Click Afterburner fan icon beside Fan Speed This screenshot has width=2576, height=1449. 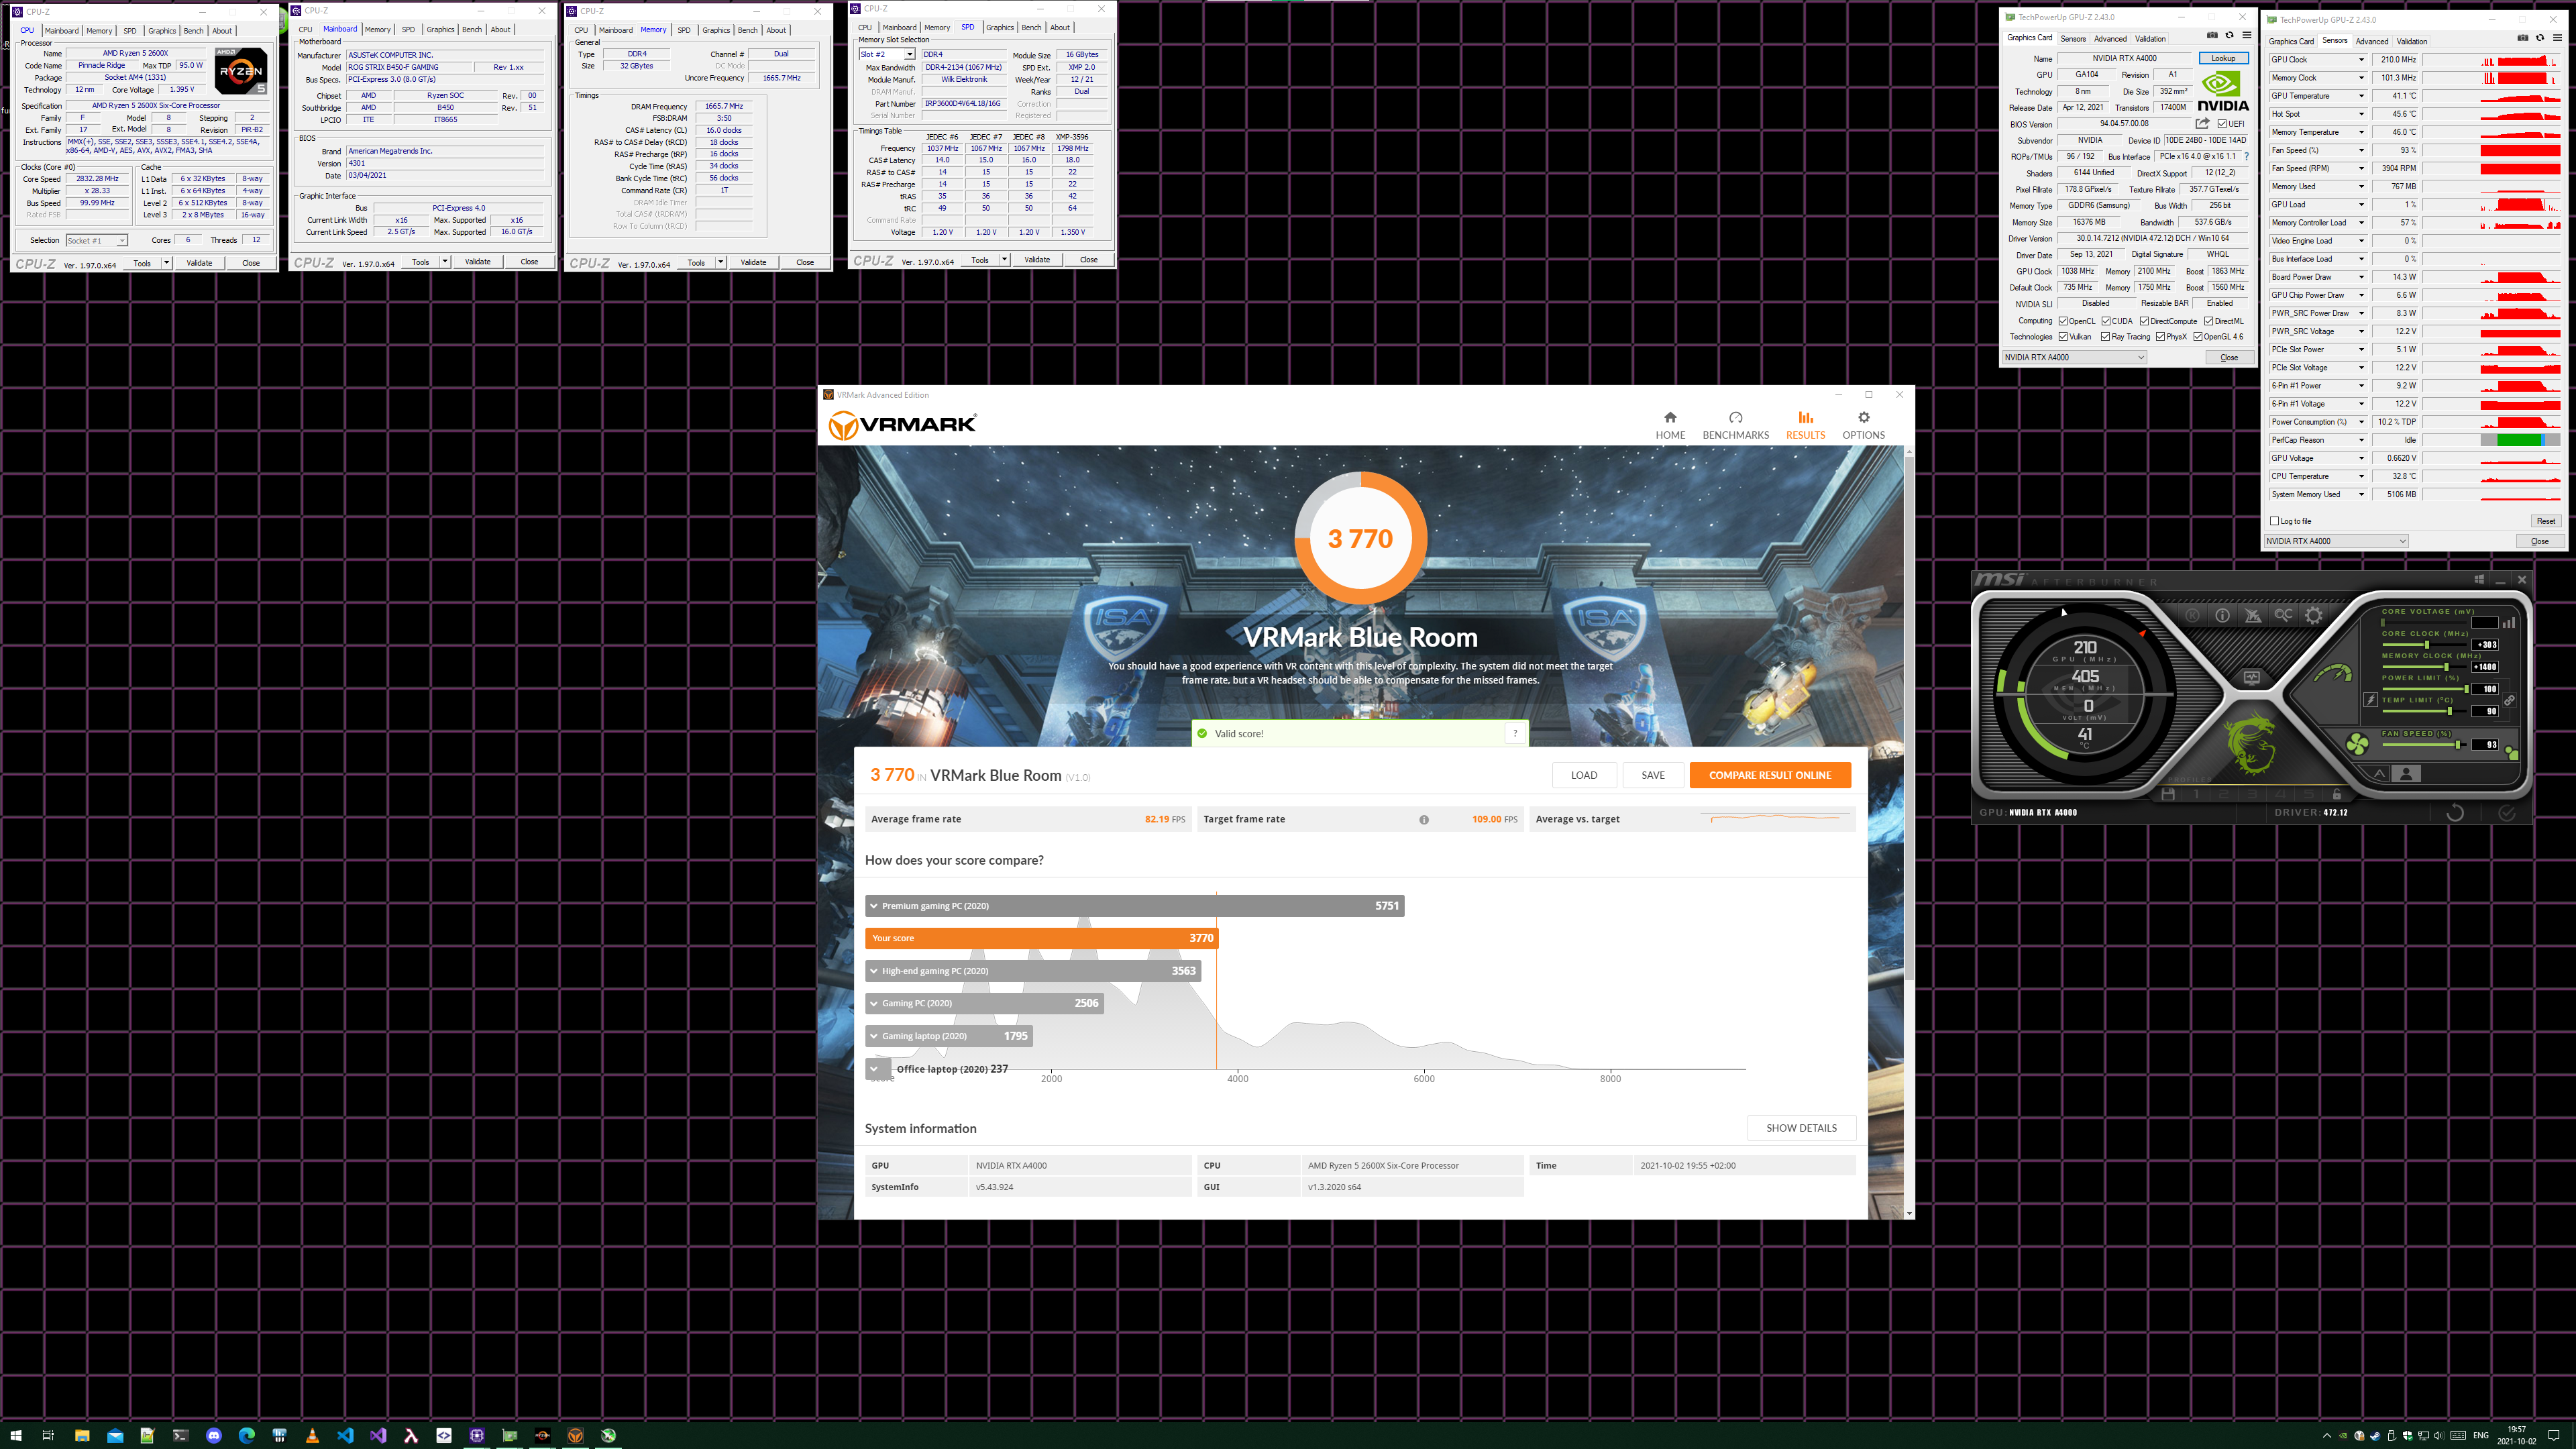2358,743
